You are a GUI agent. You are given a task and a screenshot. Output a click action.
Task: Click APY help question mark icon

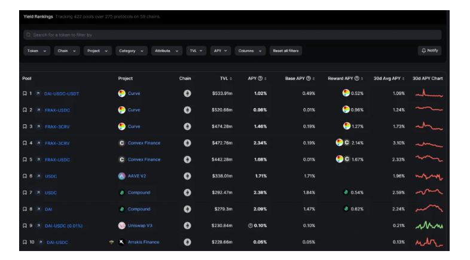pyautogui.click(x=260, y=78)
